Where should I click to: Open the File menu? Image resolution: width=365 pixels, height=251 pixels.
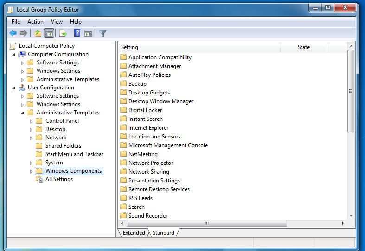16,22
